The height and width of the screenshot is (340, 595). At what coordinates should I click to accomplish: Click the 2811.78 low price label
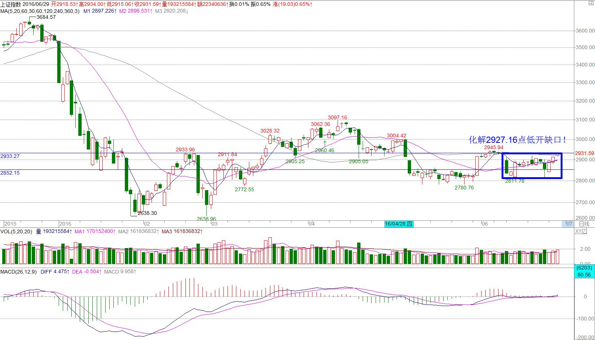[515, 181]
